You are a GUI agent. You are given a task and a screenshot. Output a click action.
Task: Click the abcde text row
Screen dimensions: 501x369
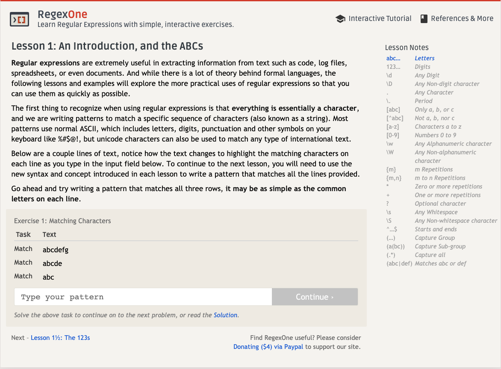click(53, 263)
